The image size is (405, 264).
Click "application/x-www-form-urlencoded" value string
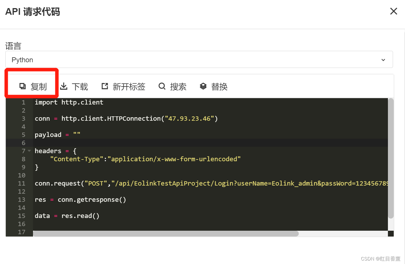click(x=174, y=159)
